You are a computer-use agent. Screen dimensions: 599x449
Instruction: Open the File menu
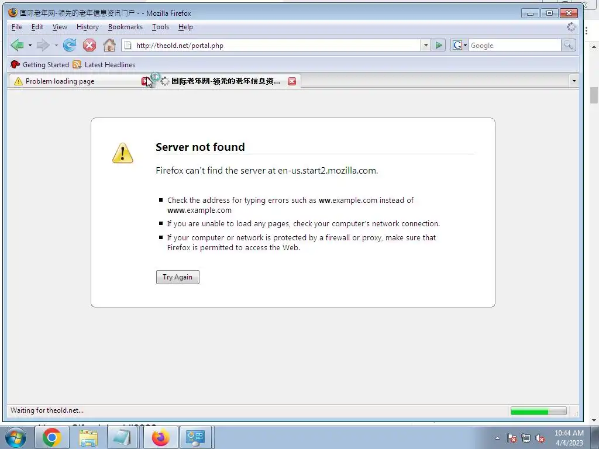[x=17, y=27]
